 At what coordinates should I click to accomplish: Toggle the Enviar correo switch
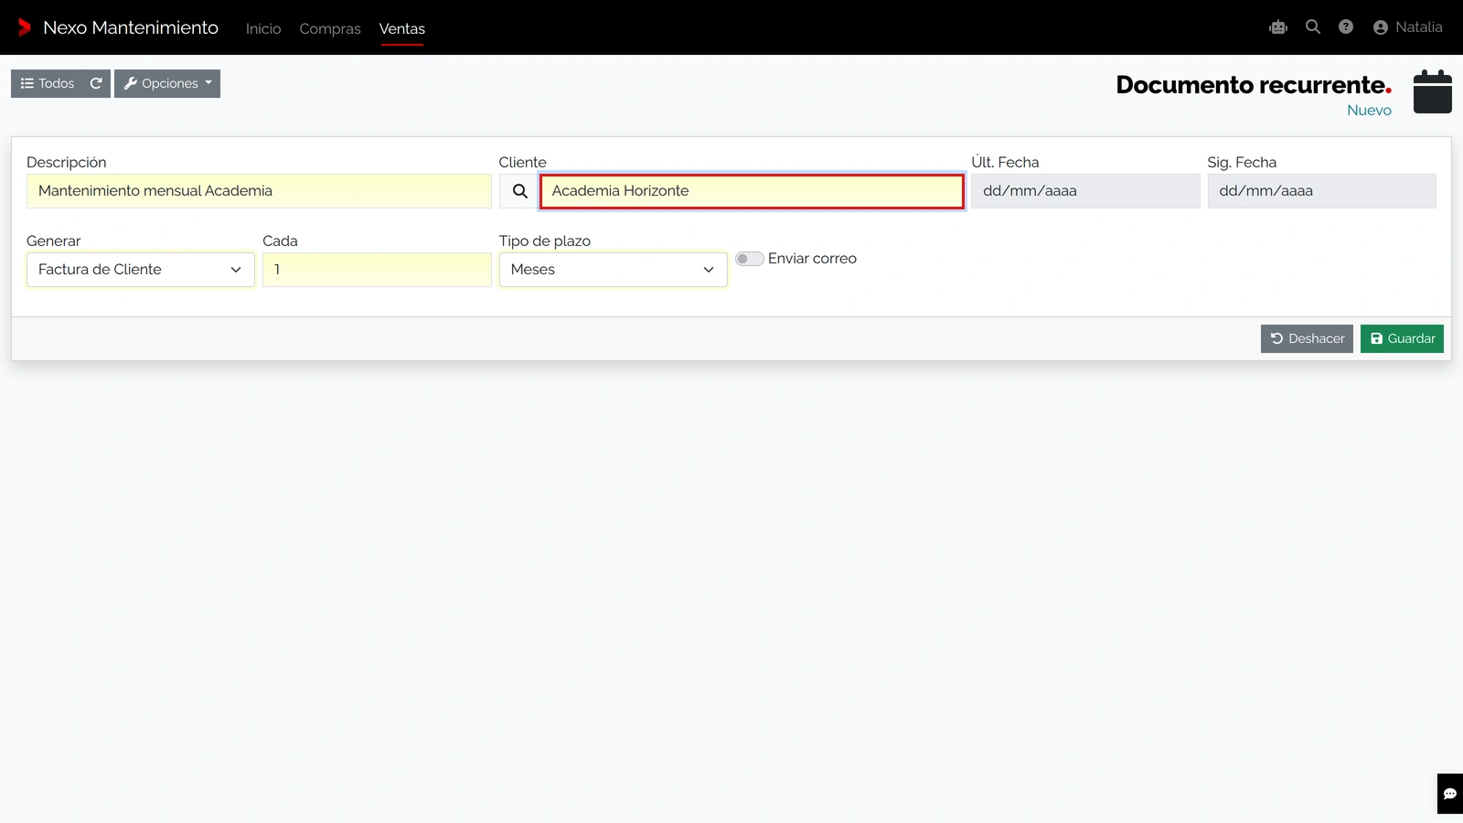click(x=750, y=259)
